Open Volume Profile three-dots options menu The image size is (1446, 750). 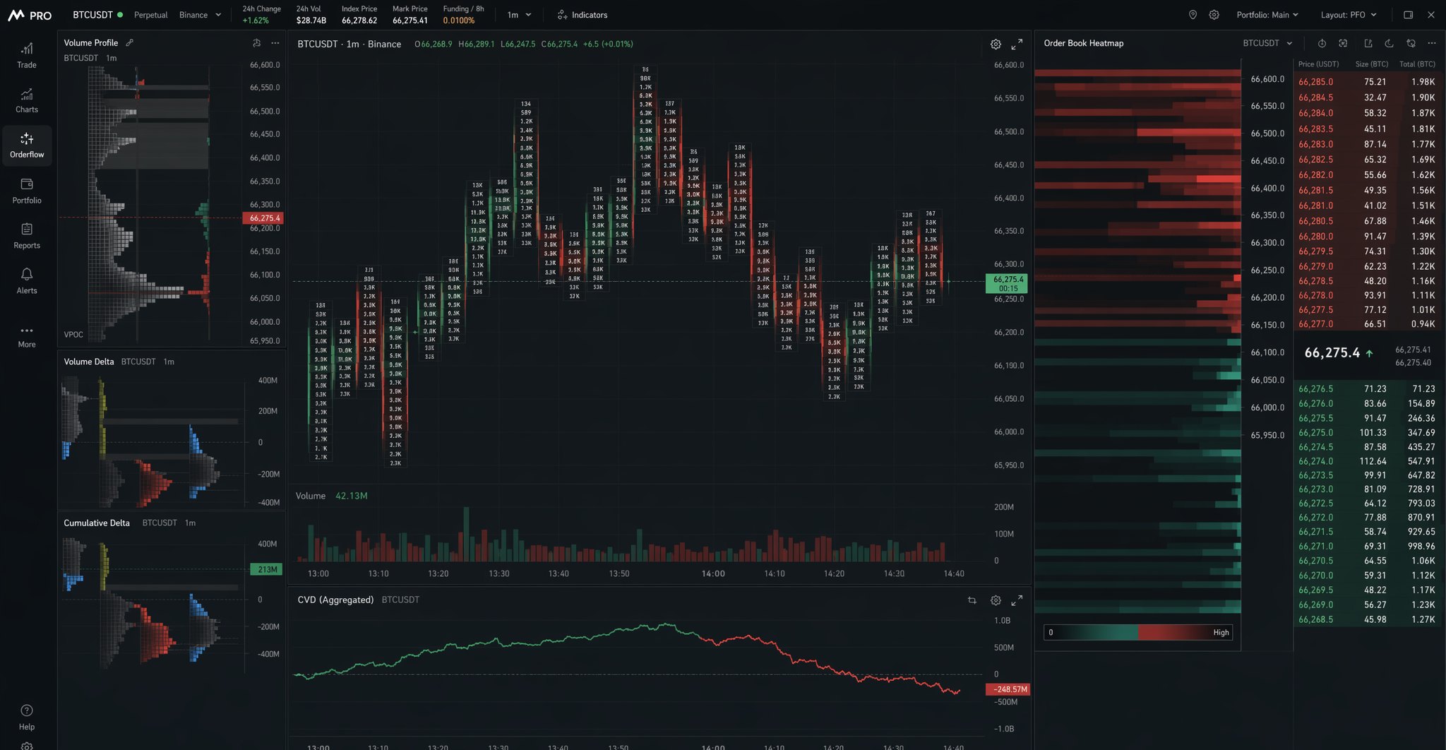(x=275, y=43)
